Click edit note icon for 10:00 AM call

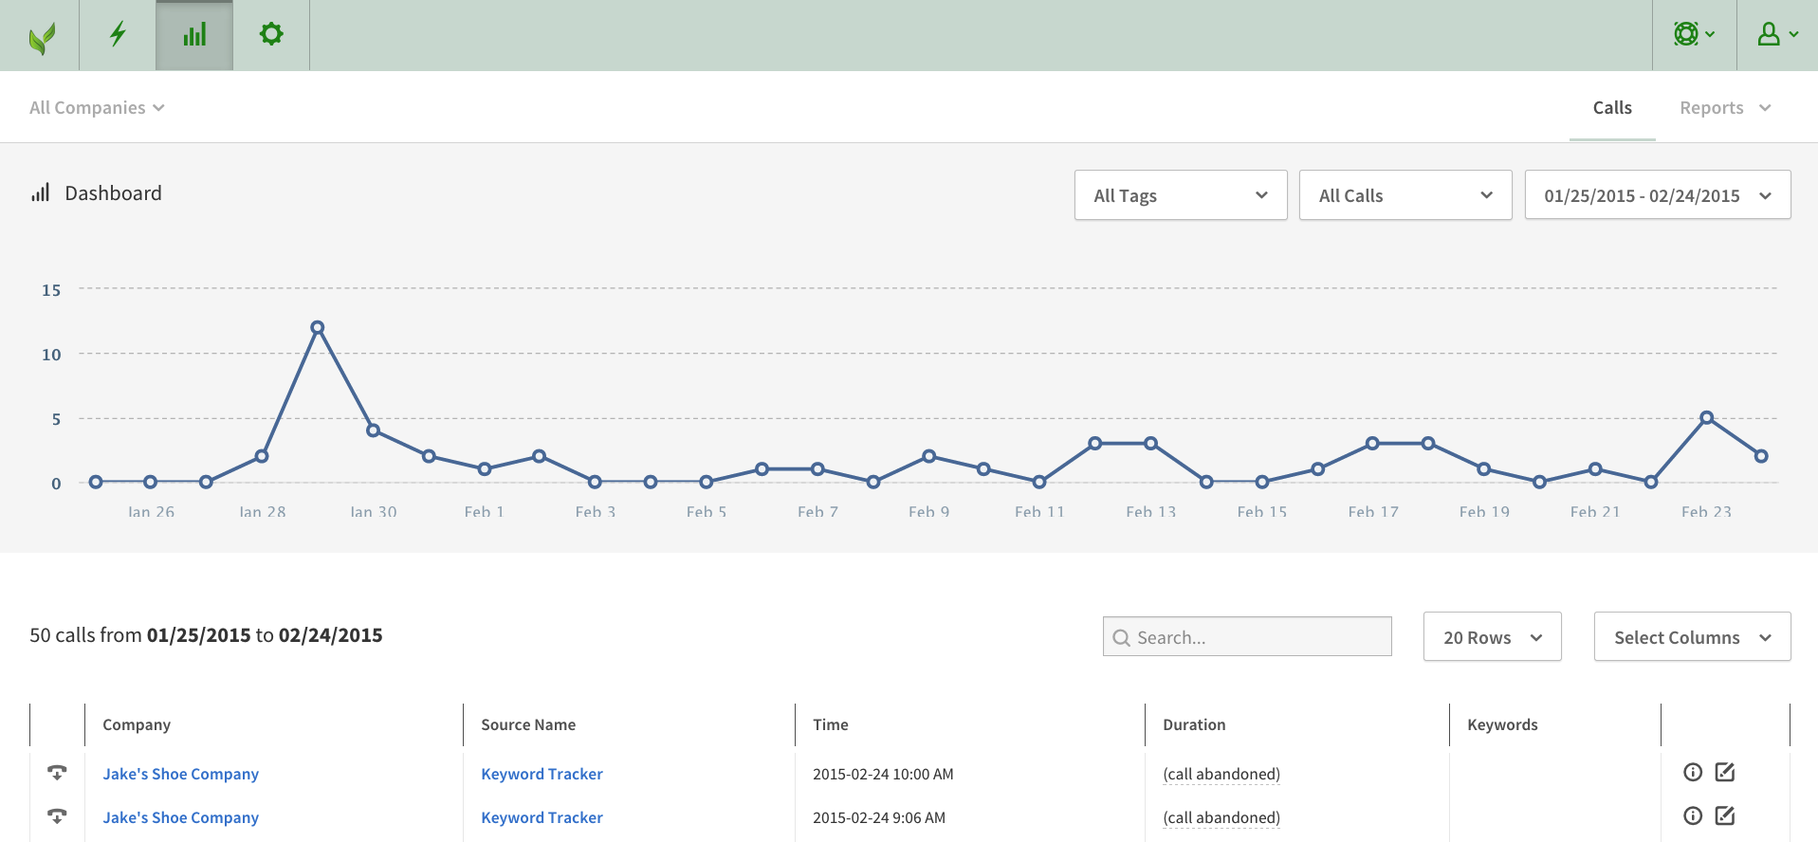coord(1725,772)
